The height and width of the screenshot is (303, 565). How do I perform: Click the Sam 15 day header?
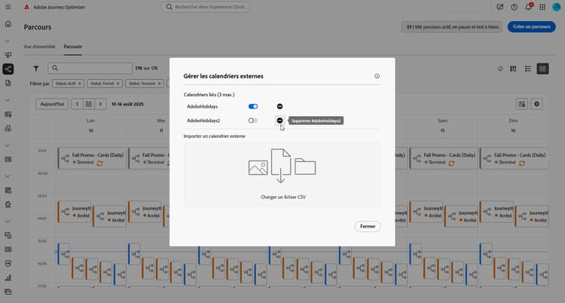[x=442, y=126]
